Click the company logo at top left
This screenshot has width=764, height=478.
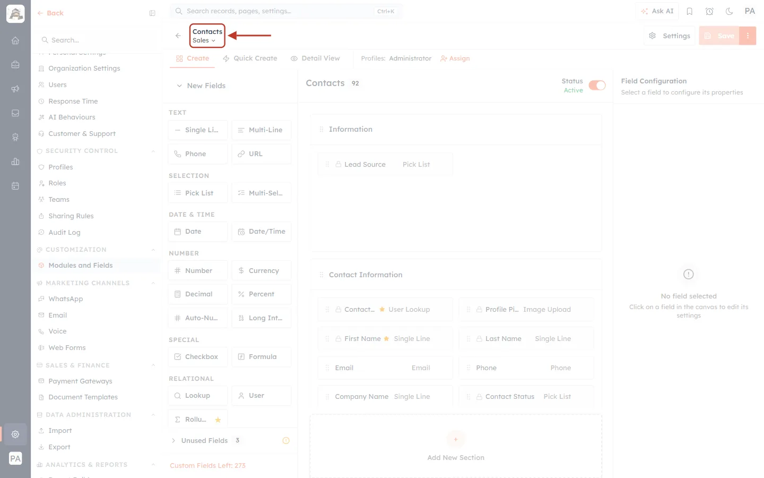pyautogui.click(x=15, y=14)
